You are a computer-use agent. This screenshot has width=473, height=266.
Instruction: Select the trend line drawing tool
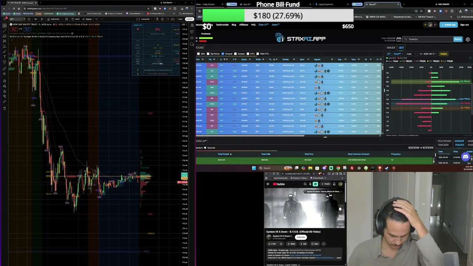(x=4, y=31)
